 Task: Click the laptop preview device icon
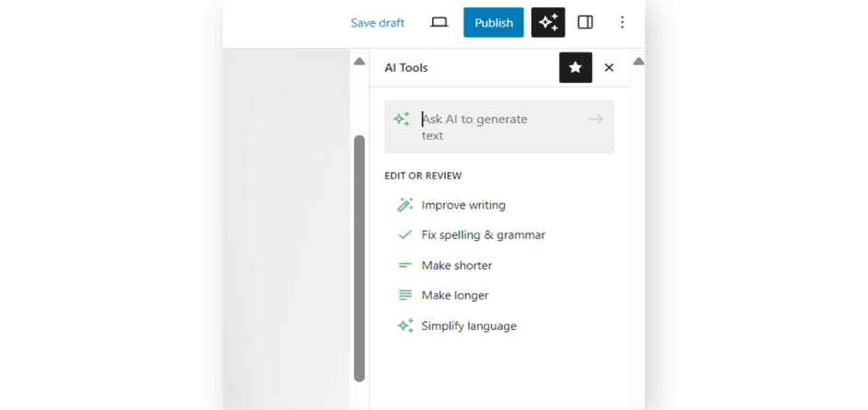440,23
